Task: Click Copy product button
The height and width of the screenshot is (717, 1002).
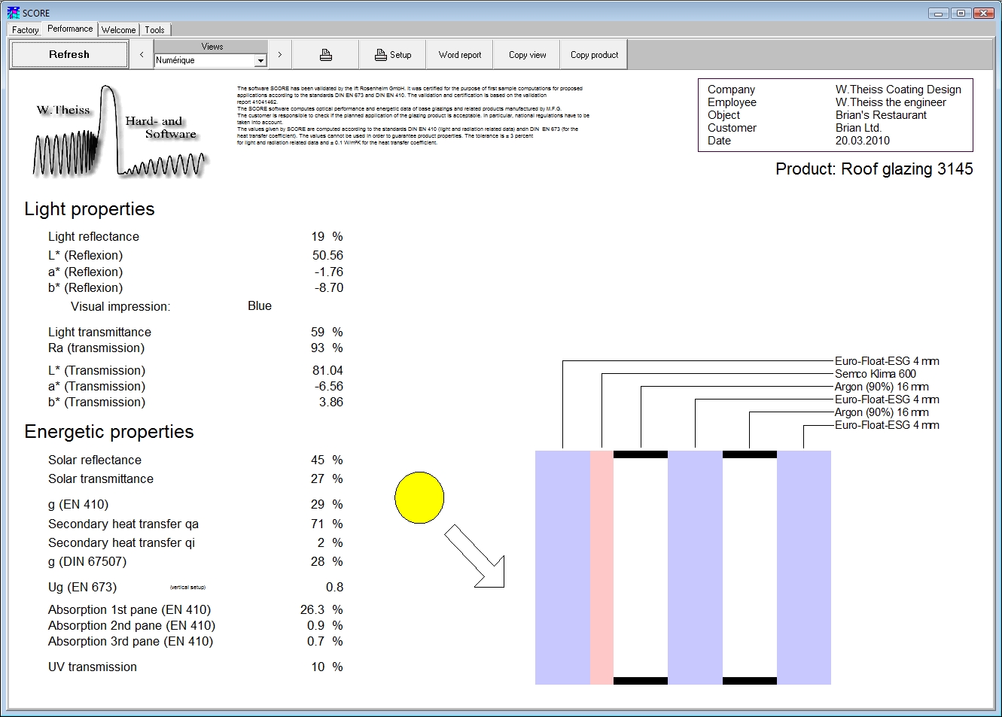Action: (594, 55)
